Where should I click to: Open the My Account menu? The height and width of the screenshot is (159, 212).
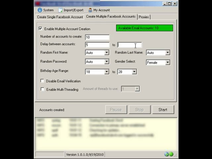click(x=99, y=10)
